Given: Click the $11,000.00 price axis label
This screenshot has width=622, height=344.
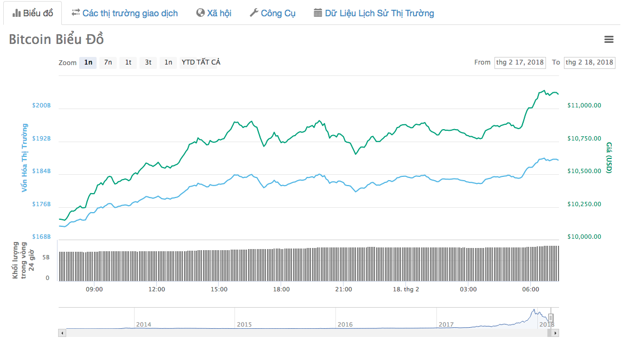Looking at the screenshot, I should coord(585,106).
